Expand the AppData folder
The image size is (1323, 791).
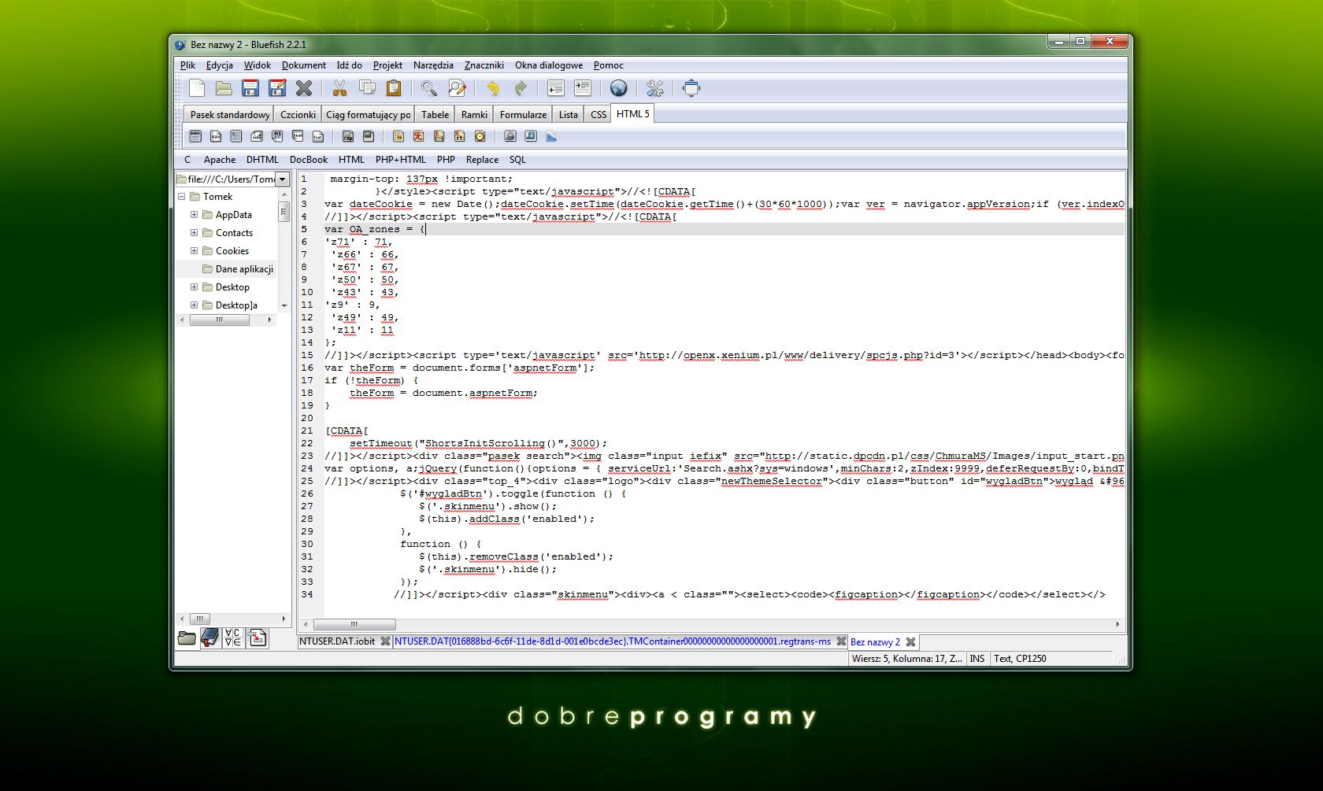(194, 215)
